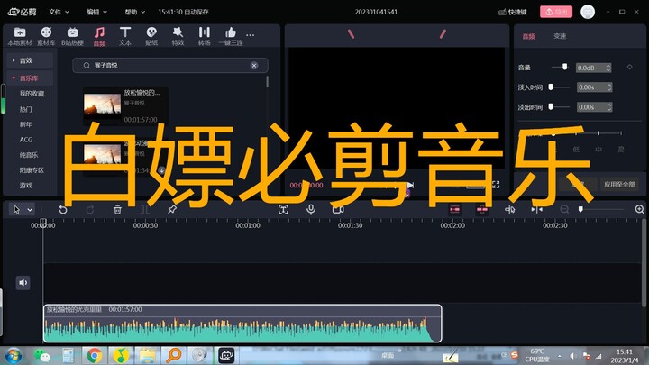Open the 文本 text tool

pos(125,36)
